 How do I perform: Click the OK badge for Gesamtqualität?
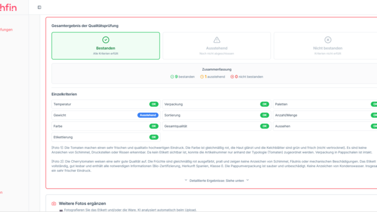[264, 126]
